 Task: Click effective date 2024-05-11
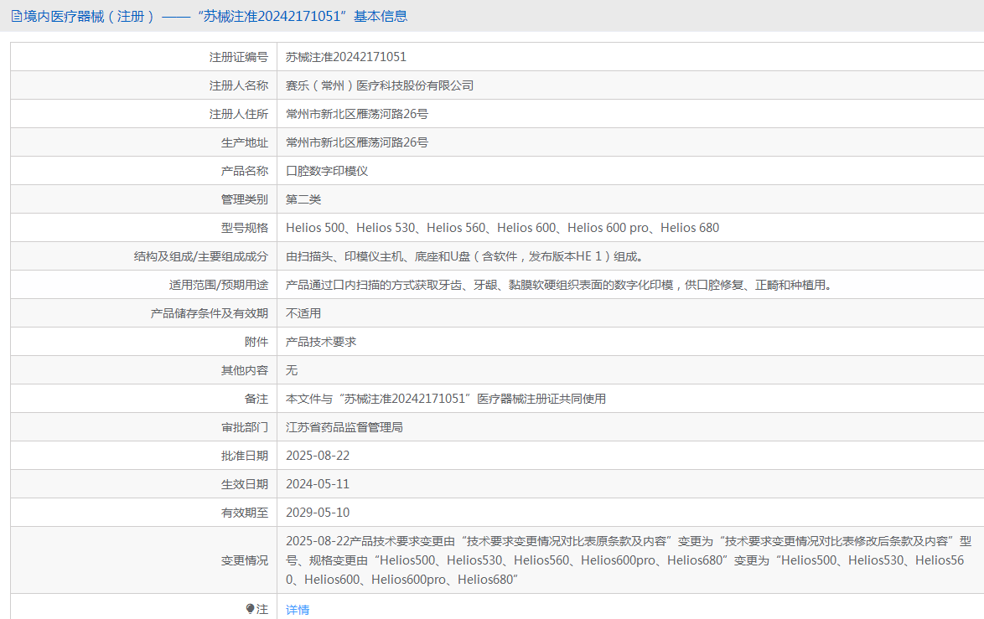pyautogui.click(x=318, y=484)
